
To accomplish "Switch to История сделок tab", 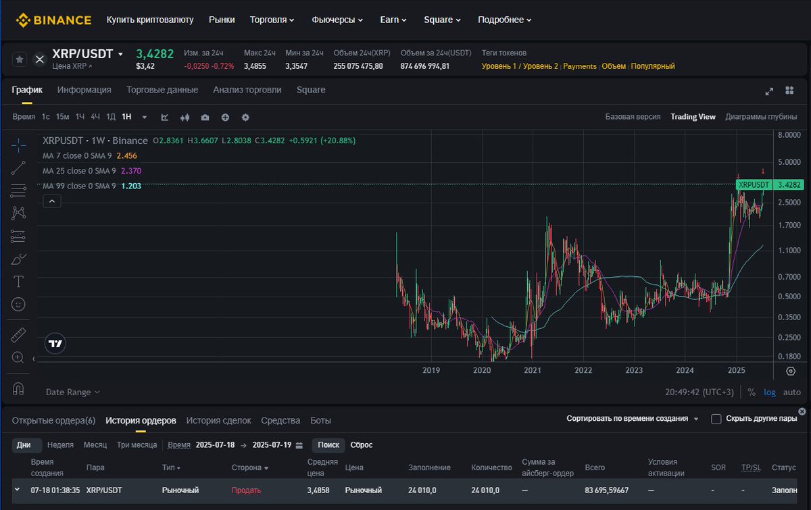I will pos(218,420).
